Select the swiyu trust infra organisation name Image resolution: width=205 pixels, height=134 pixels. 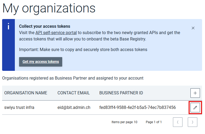click(x=19, y=108)
